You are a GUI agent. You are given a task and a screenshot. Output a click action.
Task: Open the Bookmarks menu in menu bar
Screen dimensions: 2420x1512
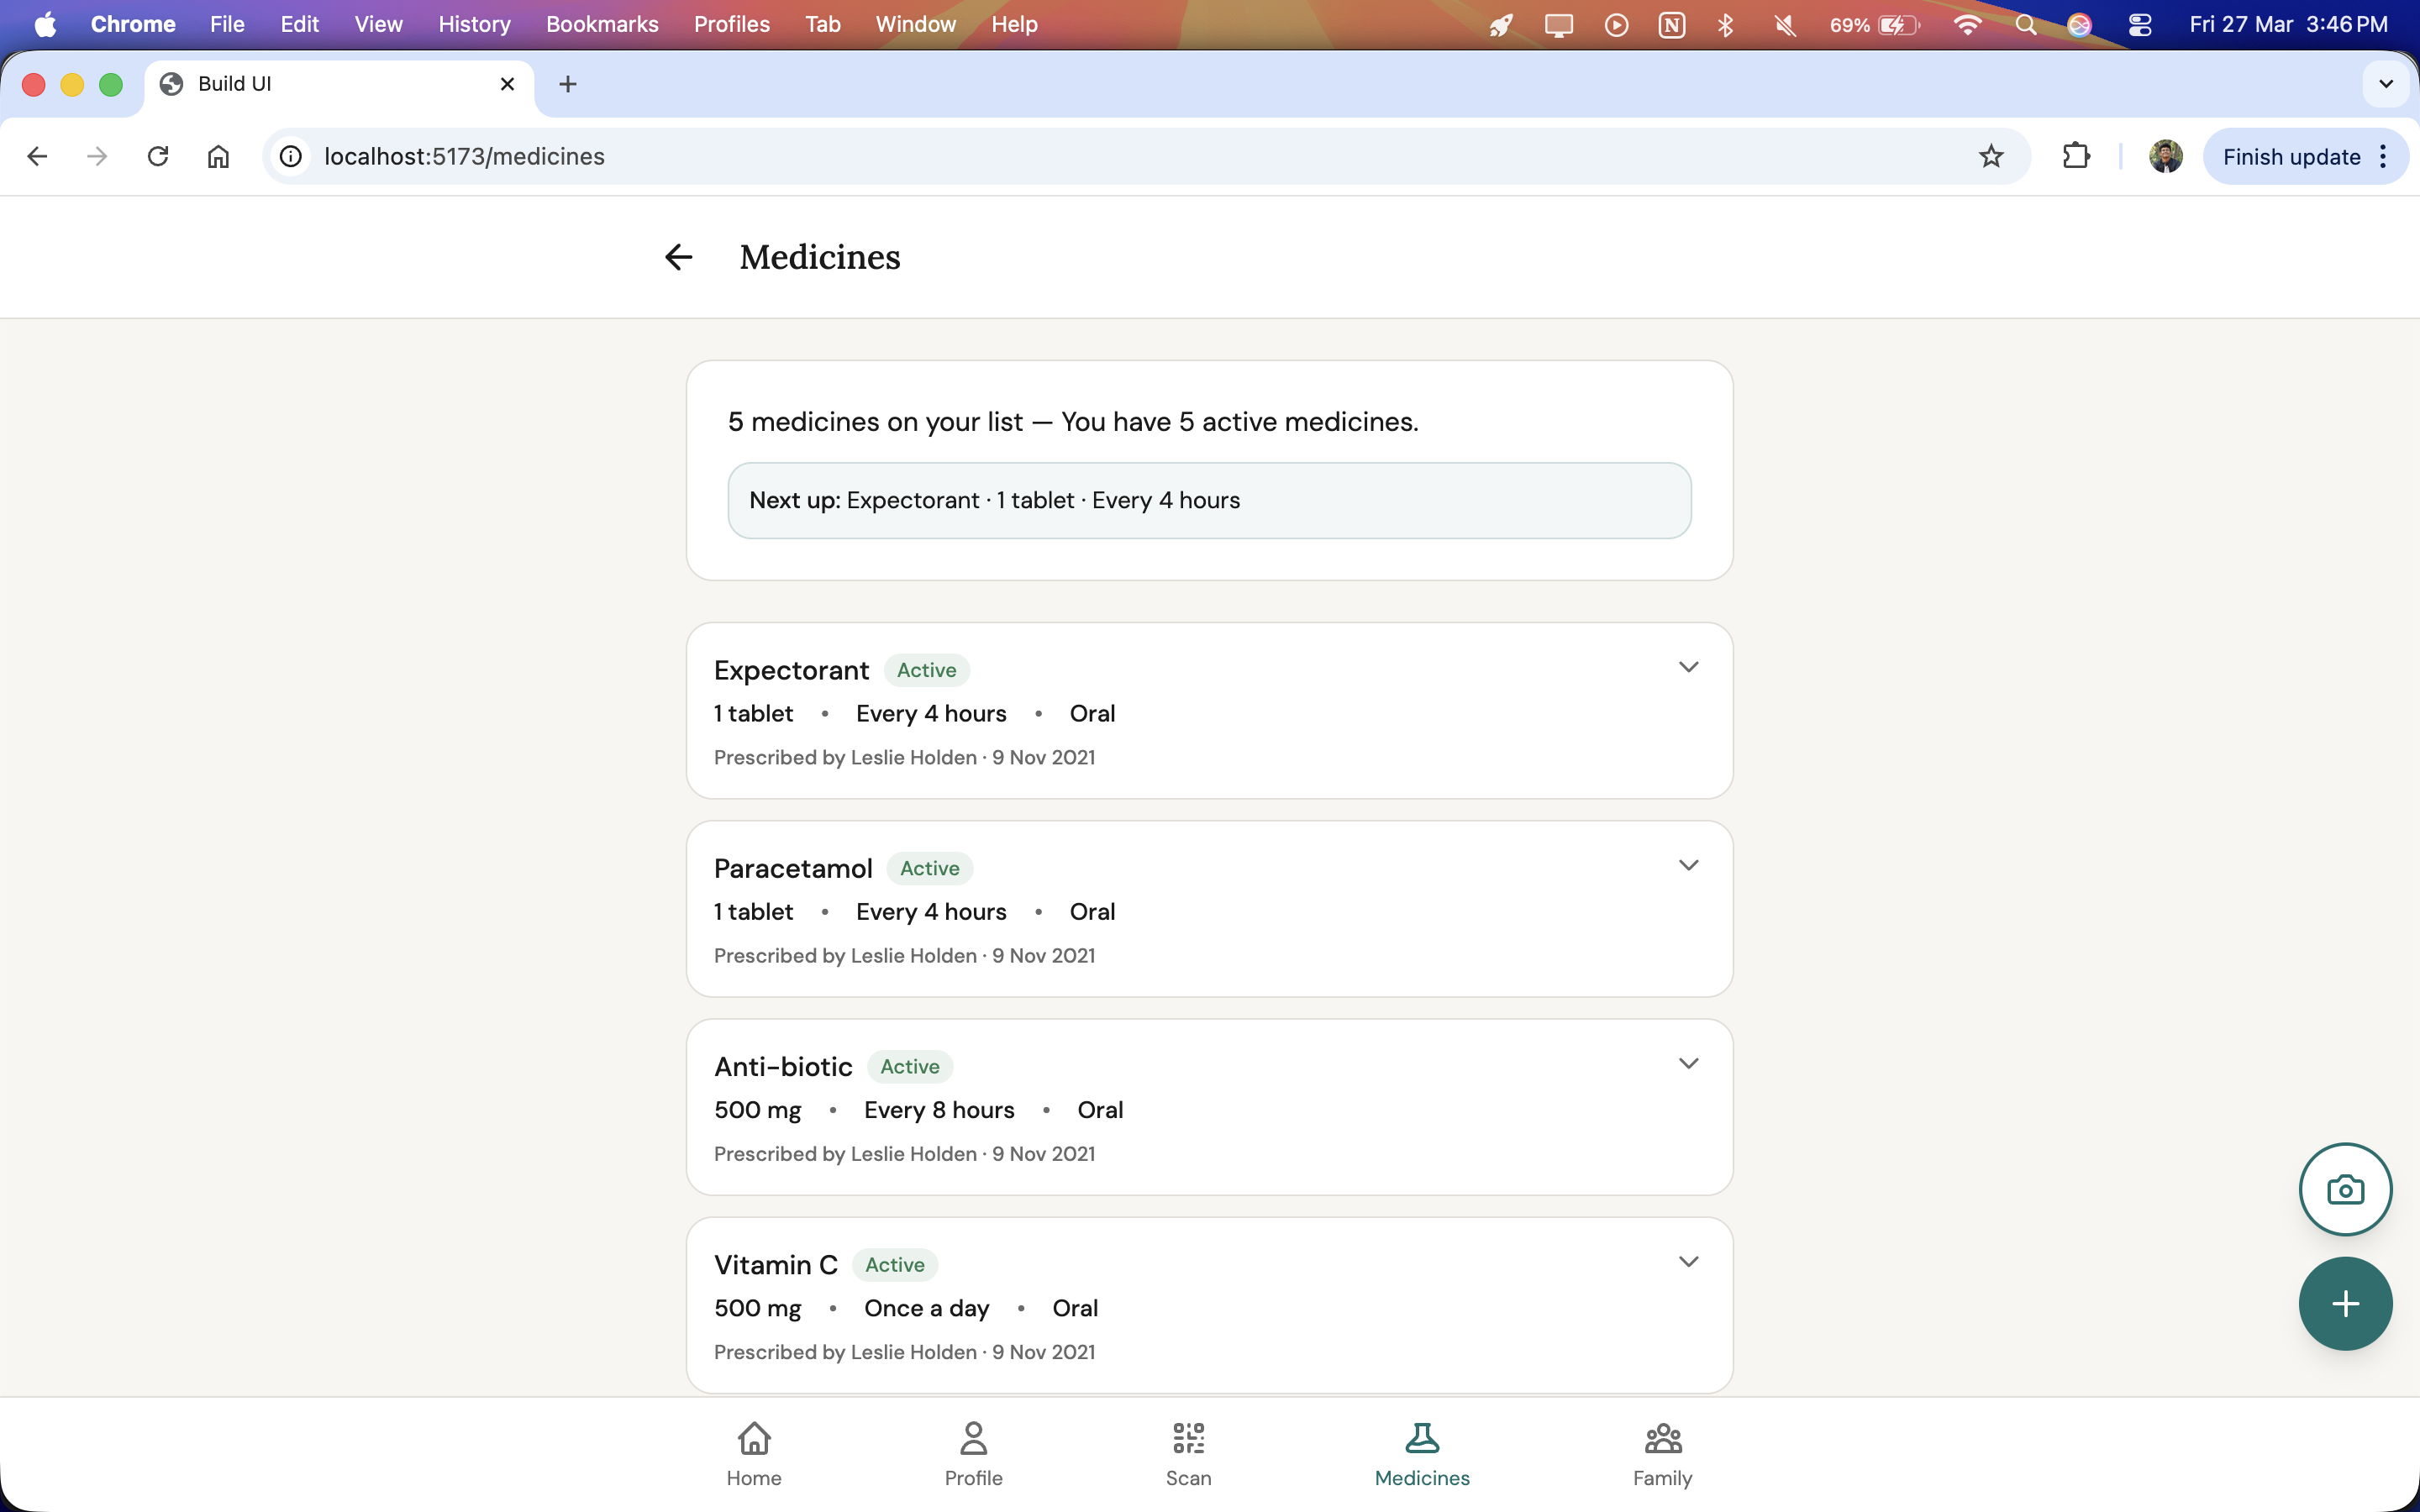tap(601, 24)
